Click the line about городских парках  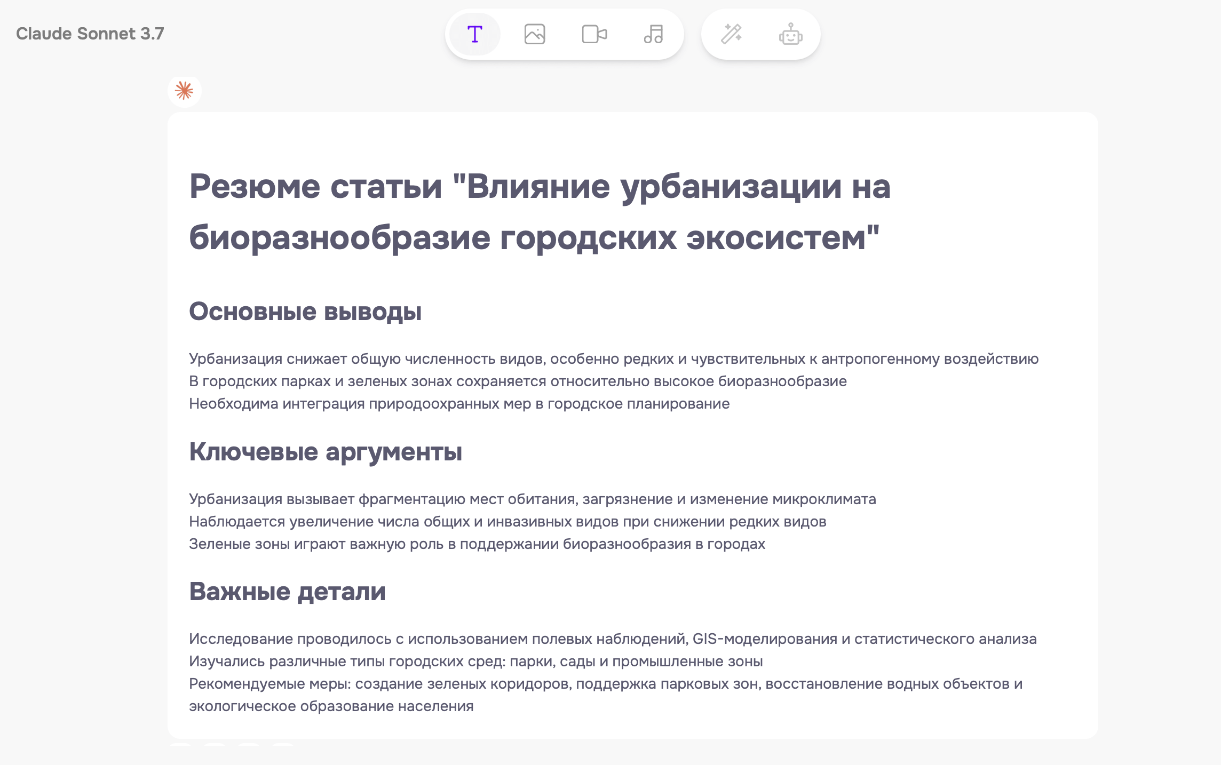(518, 381)
